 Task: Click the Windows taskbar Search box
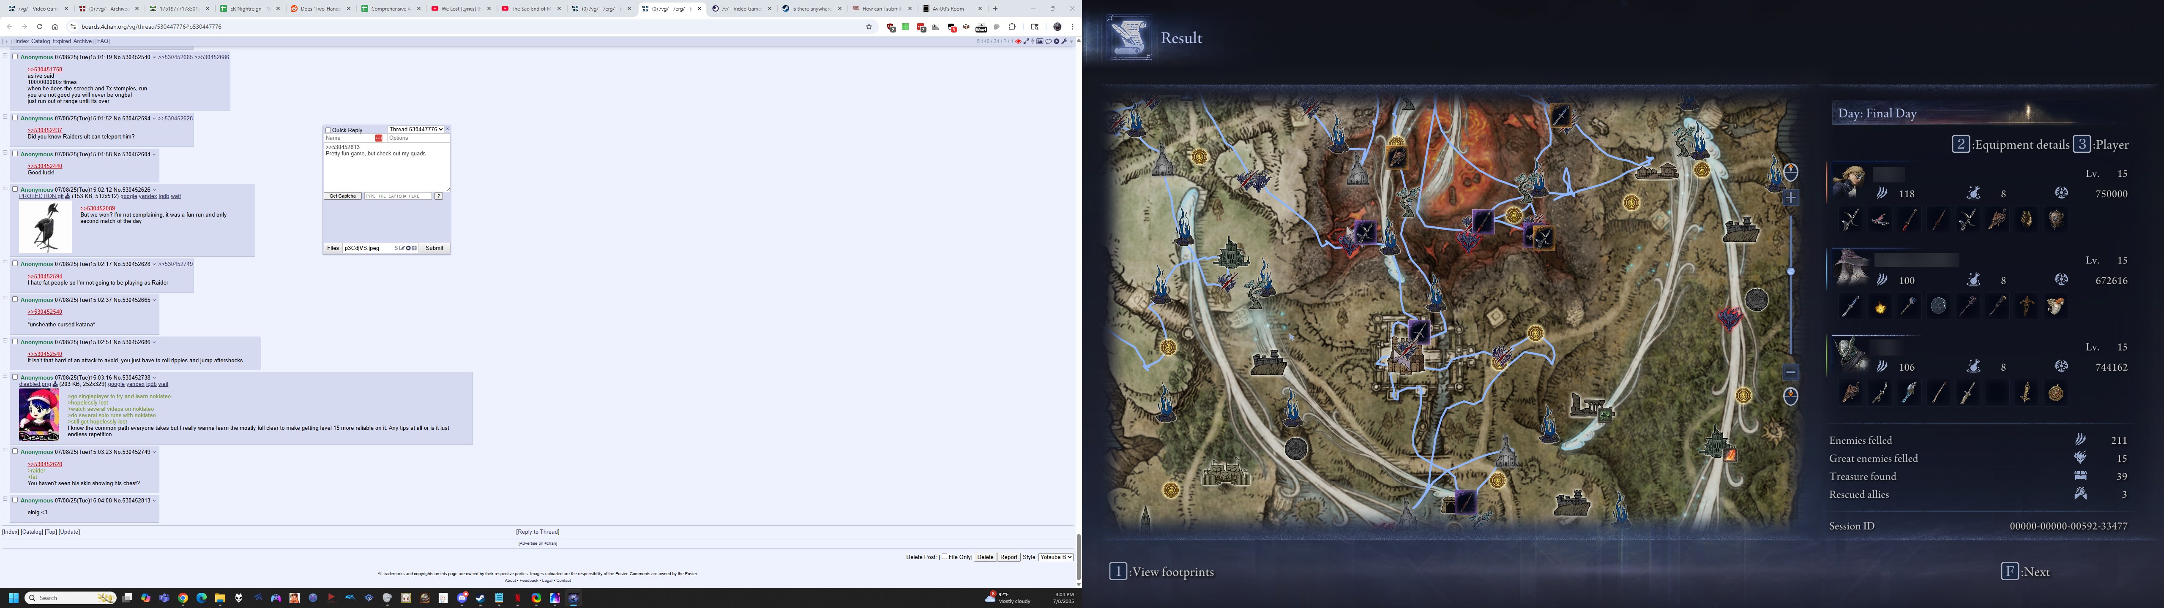[71, 598]
